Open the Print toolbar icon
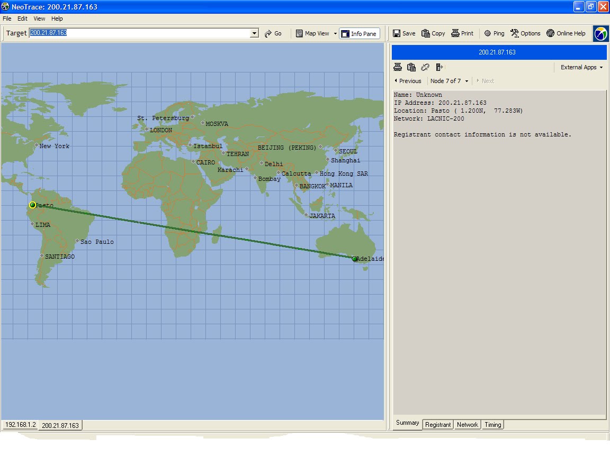This screenshot has width=610, height=457. click(x=462, y=33)
